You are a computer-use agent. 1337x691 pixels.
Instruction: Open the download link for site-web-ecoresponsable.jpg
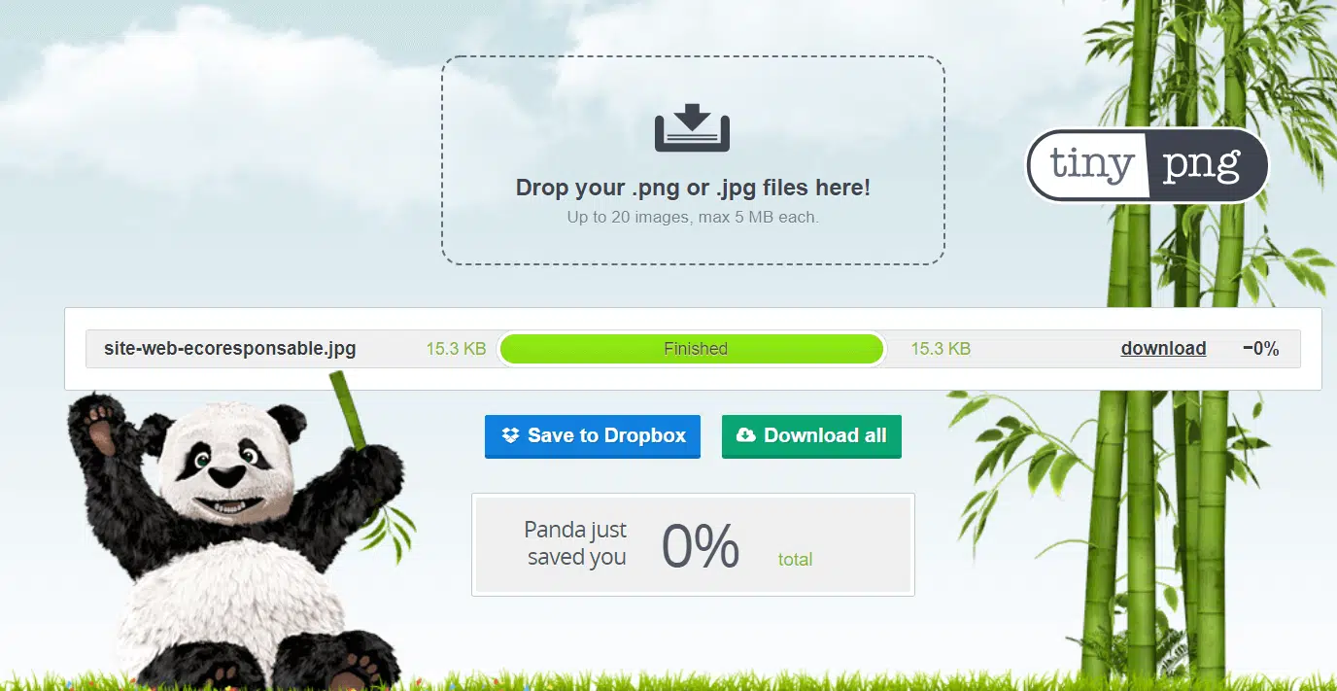pos(1163,349)
